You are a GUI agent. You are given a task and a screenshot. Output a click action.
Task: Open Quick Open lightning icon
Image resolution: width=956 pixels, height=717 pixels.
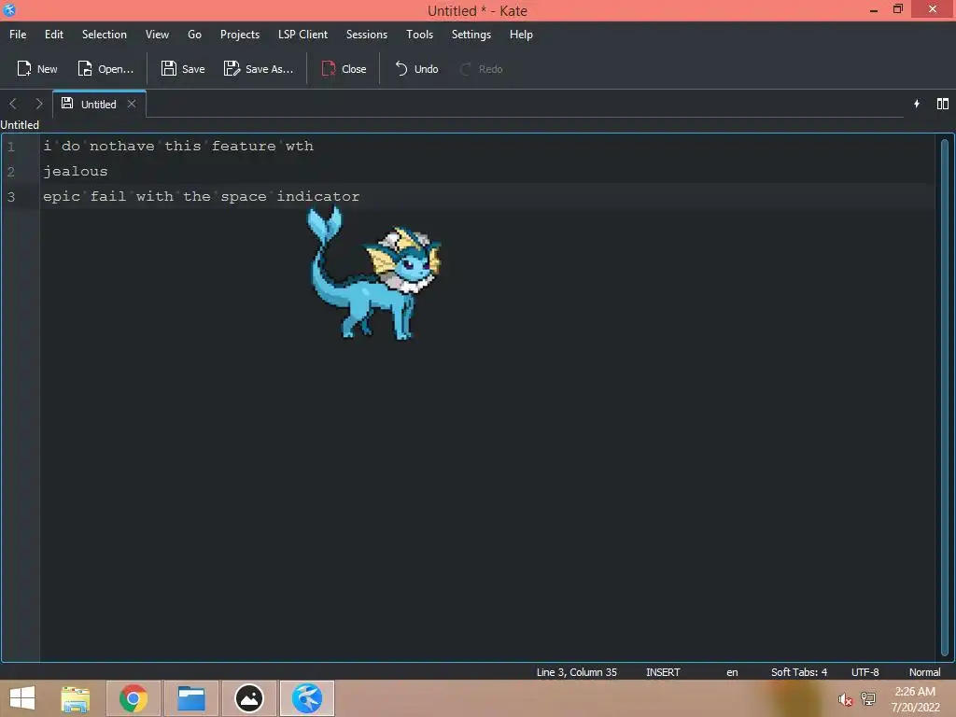click(917, 104)
